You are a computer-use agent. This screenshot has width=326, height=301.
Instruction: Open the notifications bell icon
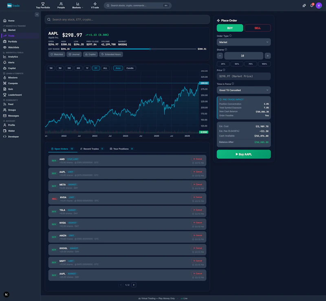(x=312, y=6)
